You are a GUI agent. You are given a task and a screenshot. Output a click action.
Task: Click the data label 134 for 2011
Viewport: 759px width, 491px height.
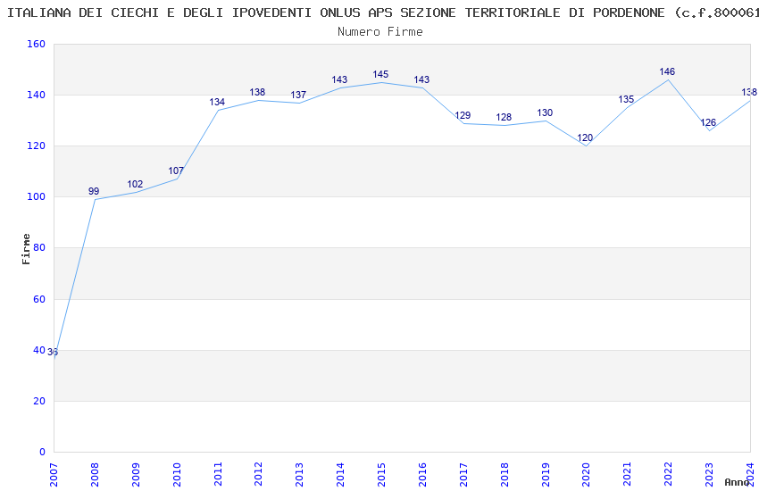217,102
